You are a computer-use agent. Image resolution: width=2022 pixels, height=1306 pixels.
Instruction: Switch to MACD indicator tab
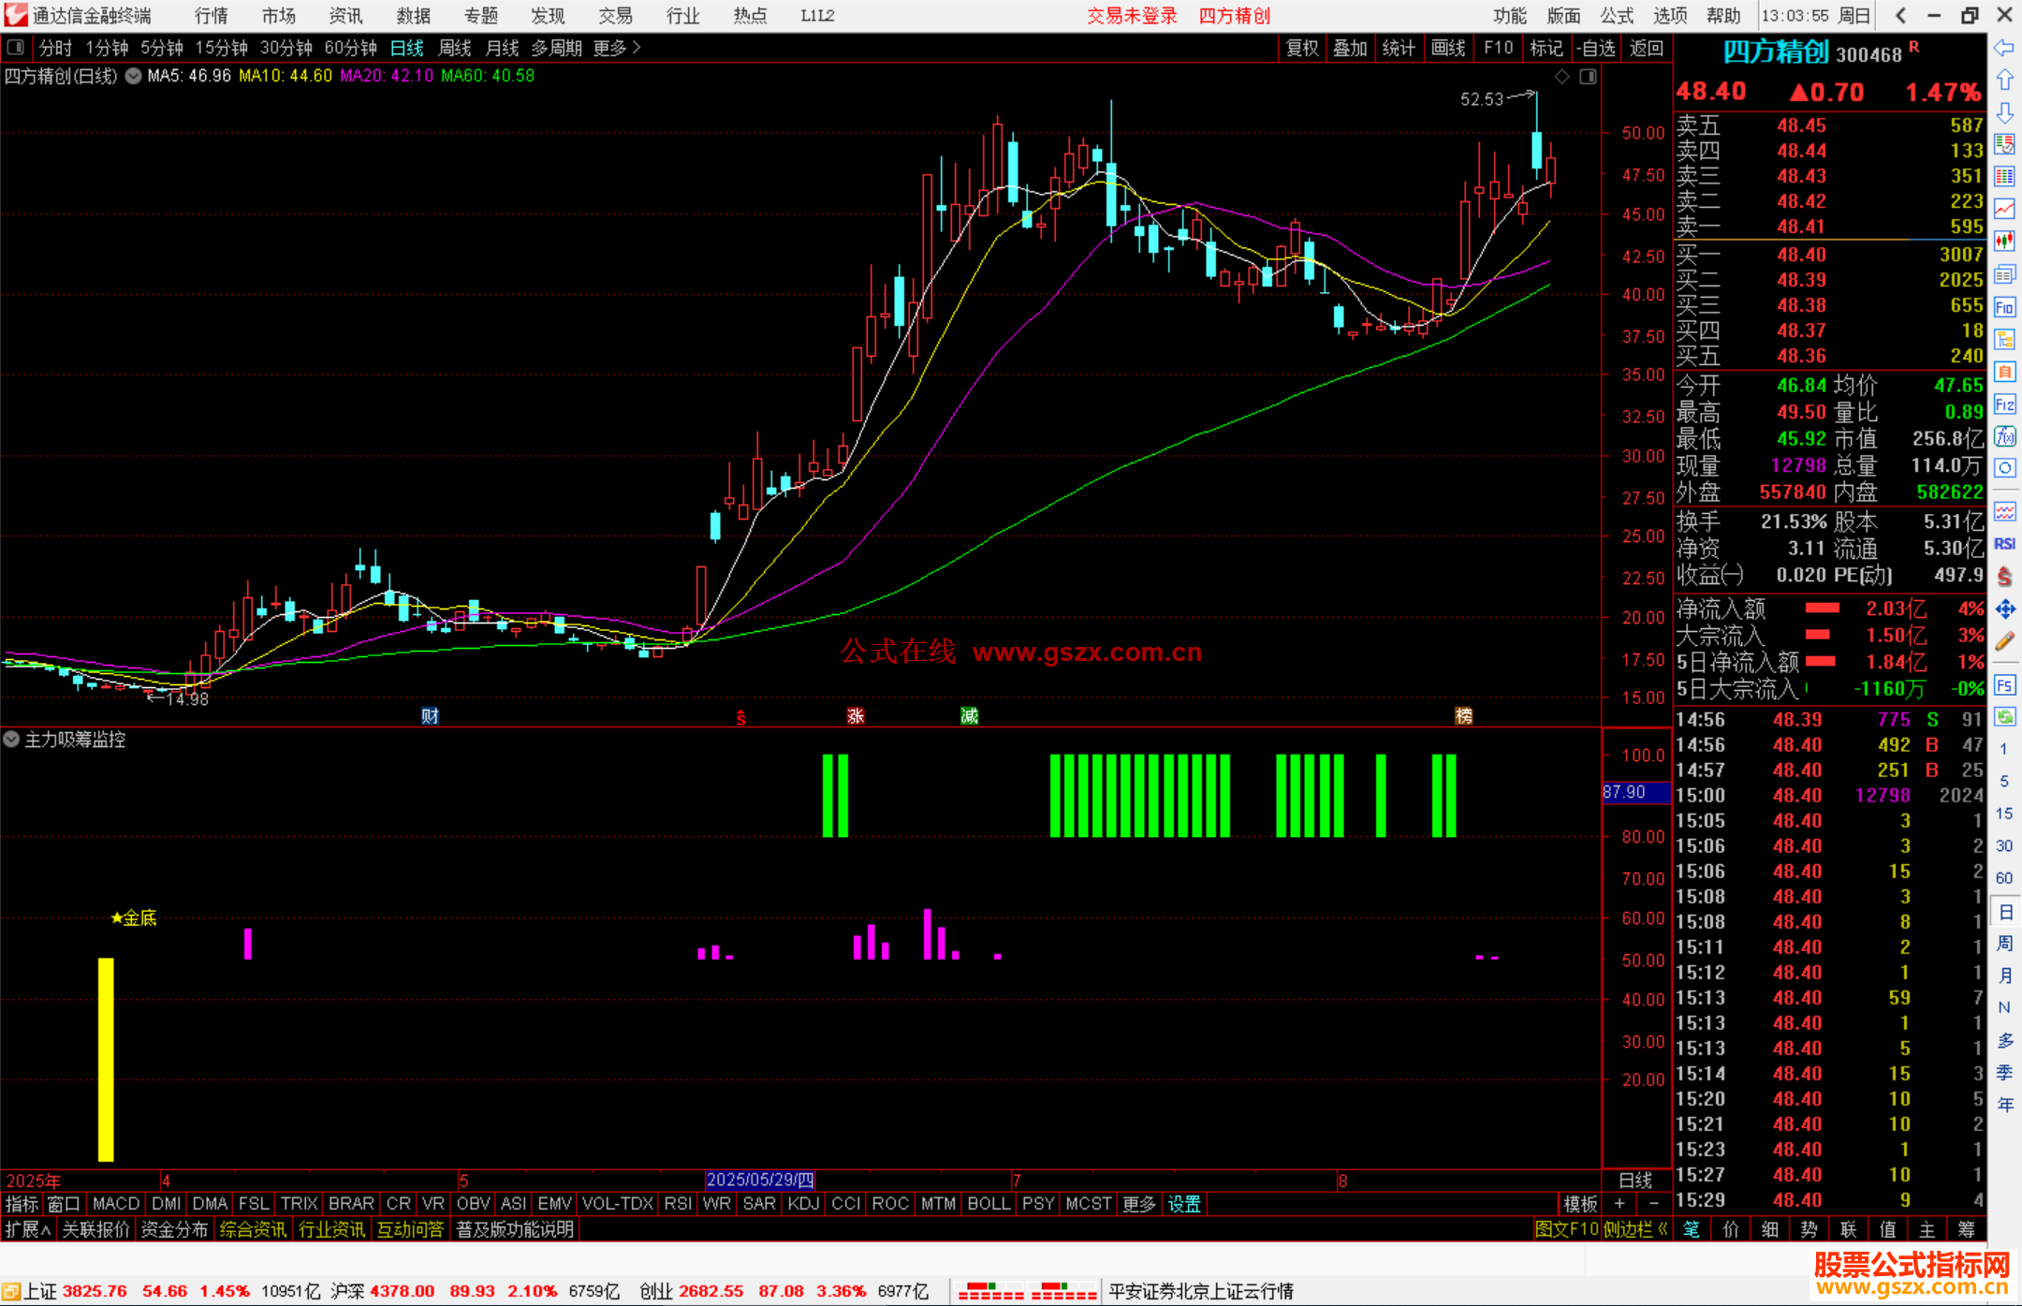coord(116,1204)
